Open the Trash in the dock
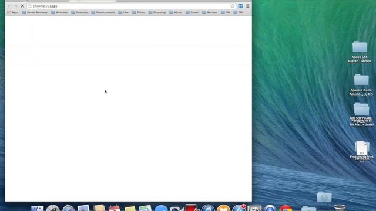376x211 pixels. pos(340,207)
